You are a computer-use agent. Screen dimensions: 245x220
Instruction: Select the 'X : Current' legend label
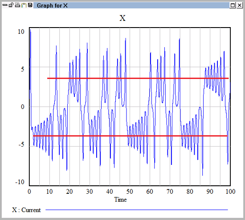(26, 210)
